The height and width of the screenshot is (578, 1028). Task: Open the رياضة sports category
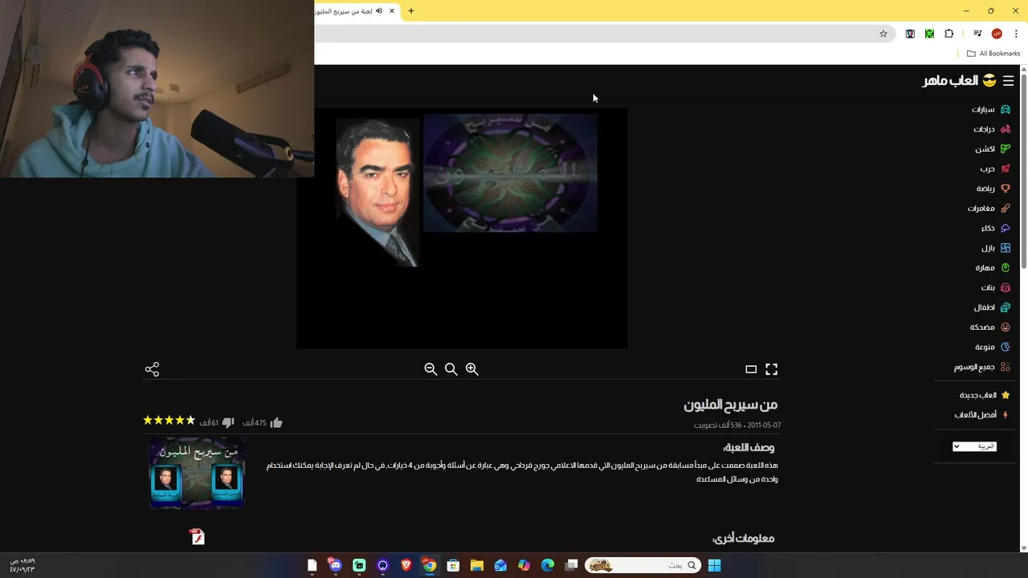(x=993, y=189)
